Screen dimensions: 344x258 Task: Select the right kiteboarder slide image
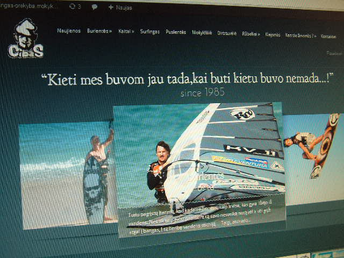(312, 156)
